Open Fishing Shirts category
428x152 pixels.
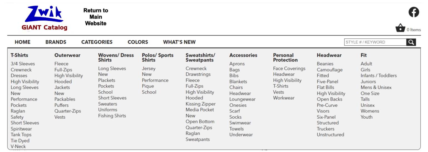point(112,116)
